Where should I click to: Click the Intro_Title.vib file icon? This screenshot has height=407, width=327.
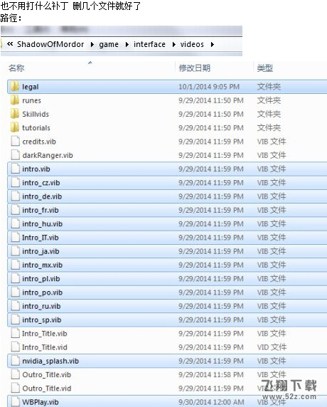pos(16,333)
